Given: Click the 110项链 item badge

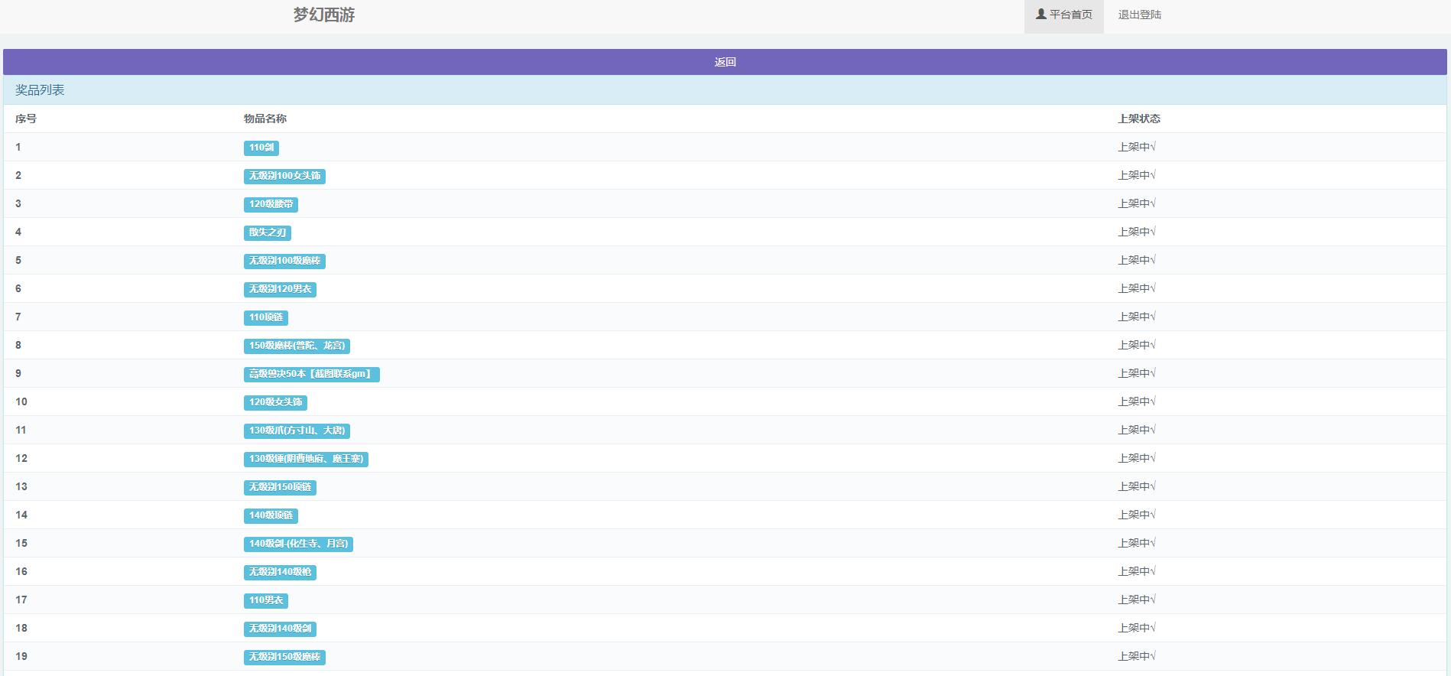Looking at the screenshot, I should [265, 317].
